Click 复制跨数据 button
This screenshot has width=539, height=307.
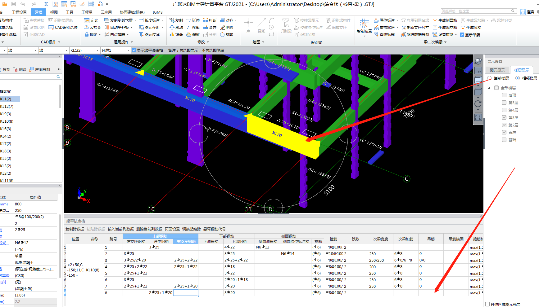[x=75, y=229]
